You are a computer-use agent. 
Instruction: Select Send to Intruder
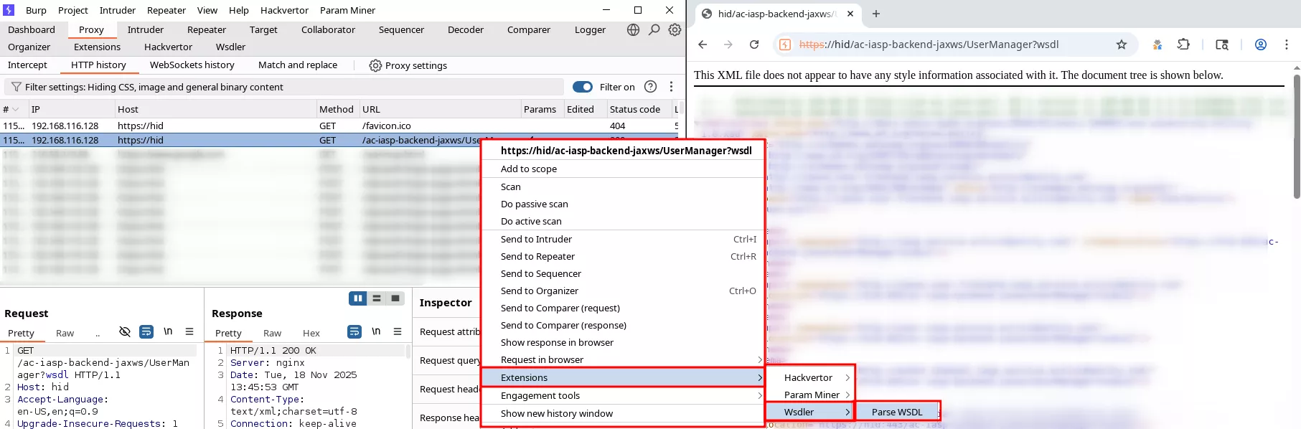(622, 239)
